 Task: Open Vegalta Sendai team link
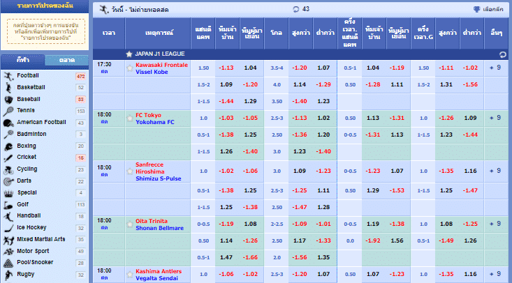pyautogui.click(x=156, y=278)
